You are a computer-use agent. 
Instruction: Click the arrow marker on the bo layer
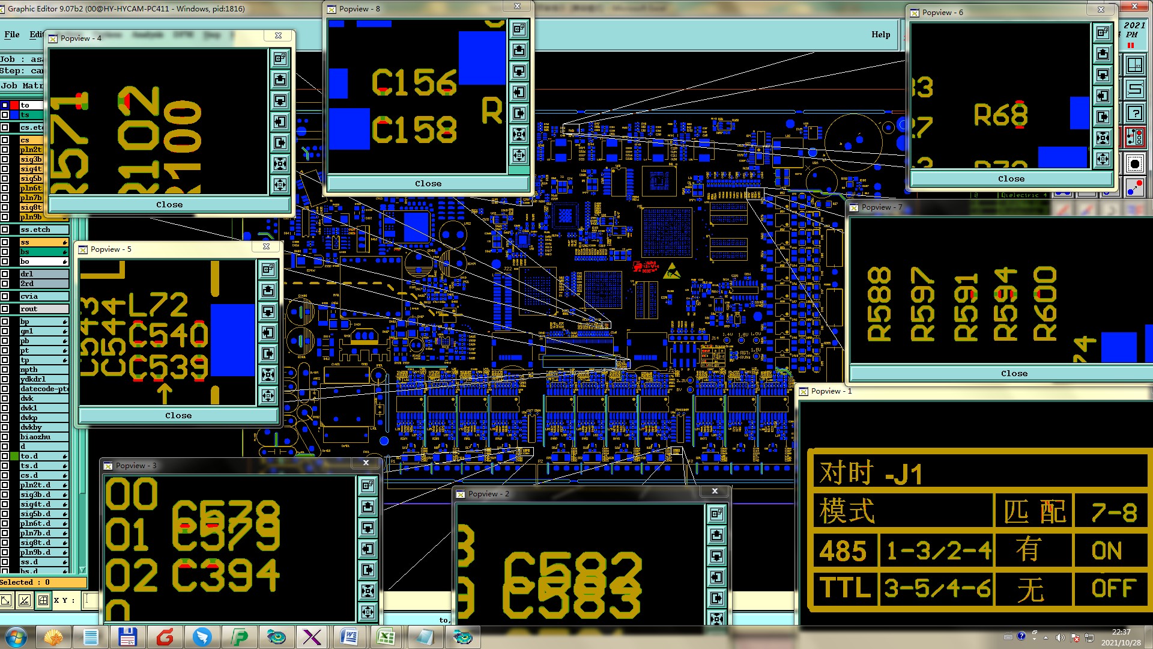64,262
